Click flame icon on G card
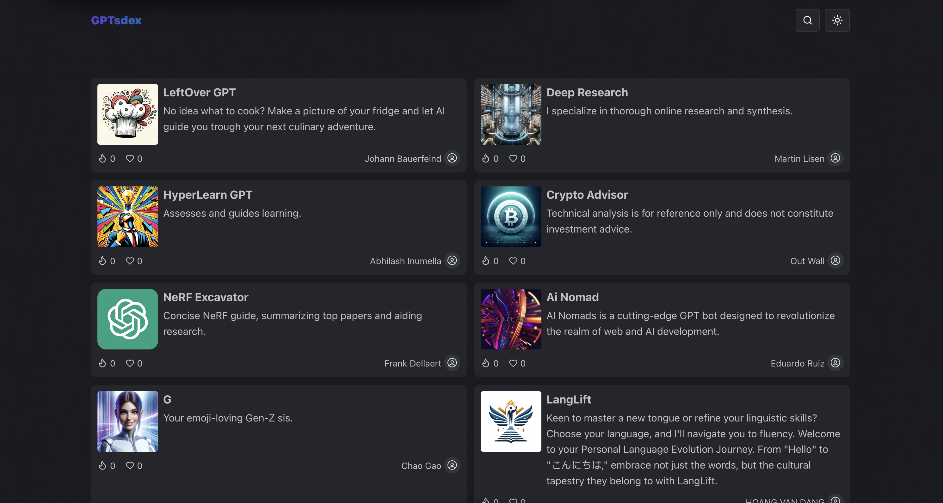Screen dimensions: 943x503 102,465
